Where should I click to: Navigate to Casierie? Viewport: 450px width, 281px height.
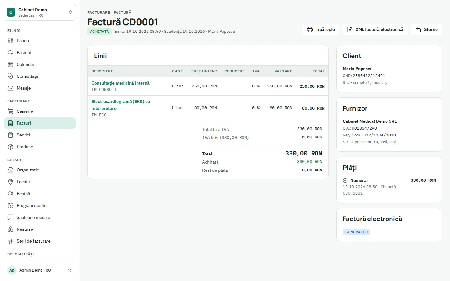[40, 111]
